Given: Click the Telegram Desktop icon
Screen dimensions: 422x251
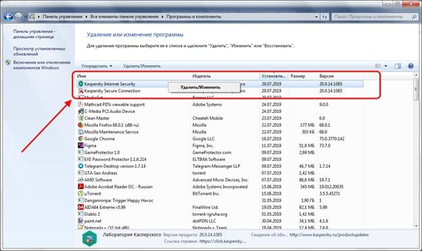Looking at the screenshot, I should click(80, 166).
